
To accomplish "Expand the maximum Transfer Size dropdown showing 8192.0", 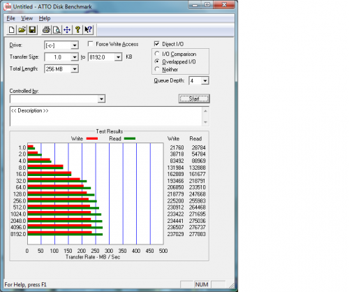I will coord(118,57).
